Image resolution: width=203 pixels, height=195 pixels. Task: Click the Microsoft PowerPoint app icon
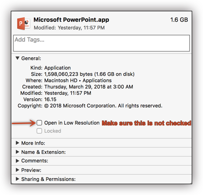[23, 23]
